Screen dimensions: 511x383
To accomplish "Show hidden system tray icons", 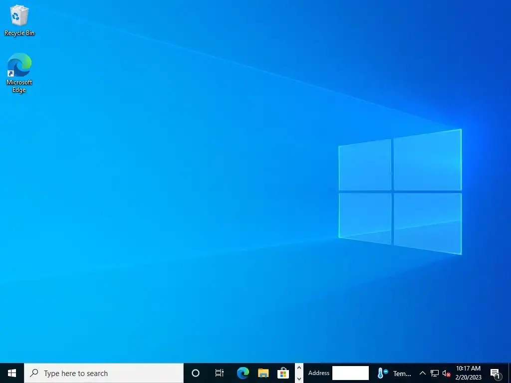I will click(x=422, y=373).
